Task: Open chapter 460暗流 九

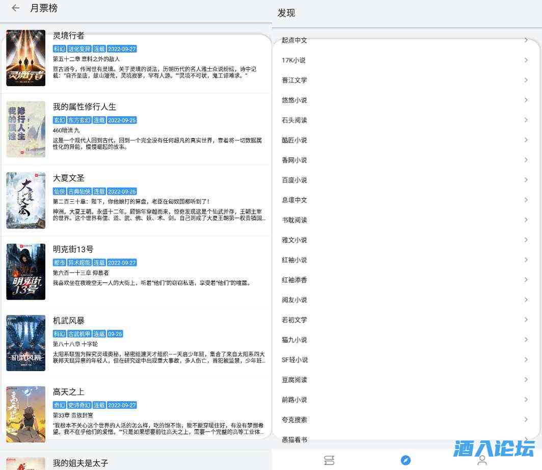Action: (66, 130)
